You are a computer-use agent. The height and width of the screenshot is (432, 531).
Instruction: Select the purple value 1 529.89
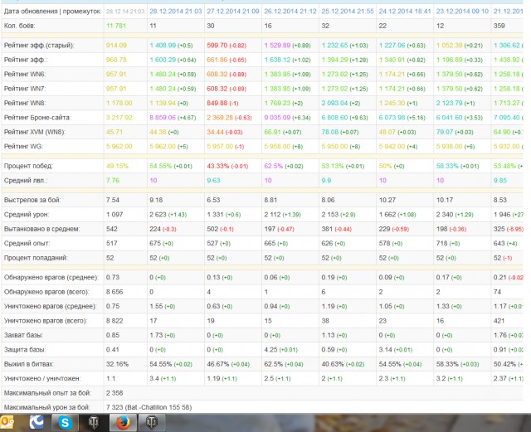point(277,46)
